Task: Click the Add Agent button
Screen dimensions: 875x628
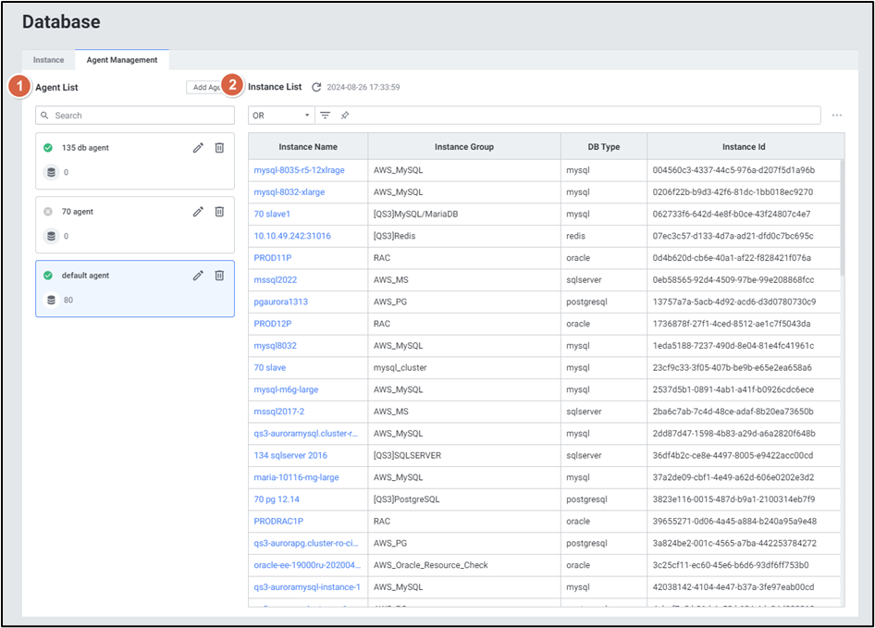Action: tap(204, 87)
